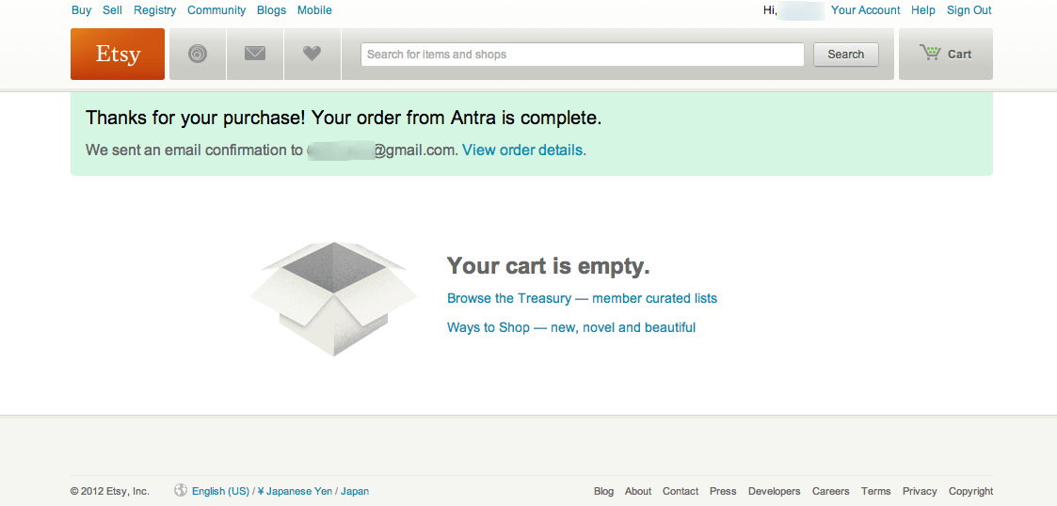Screen dimensions: 1057x506
Task: Open the Sell menu item
Action: point(113,10)
